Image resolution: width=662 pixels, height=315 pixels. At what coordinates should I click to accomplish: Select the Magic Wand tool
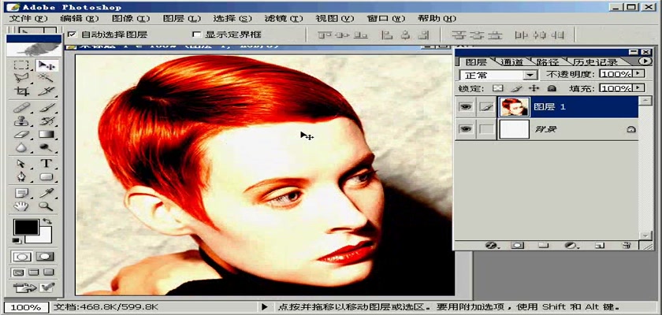(x=46, y=78)
